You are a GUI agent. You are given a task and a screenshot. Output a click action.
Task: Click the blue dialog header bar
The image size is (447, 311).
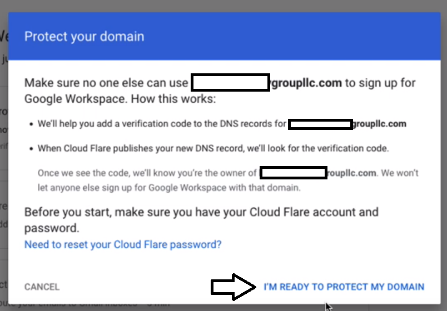(225, 36)
